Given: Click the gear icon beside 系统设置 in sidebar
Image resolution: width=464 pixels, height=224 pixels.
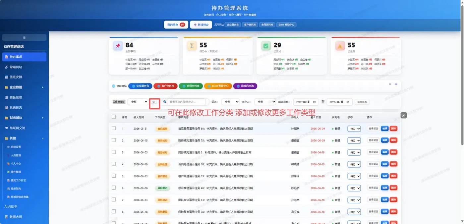Looking at the screenshot, I should point(8,147).
